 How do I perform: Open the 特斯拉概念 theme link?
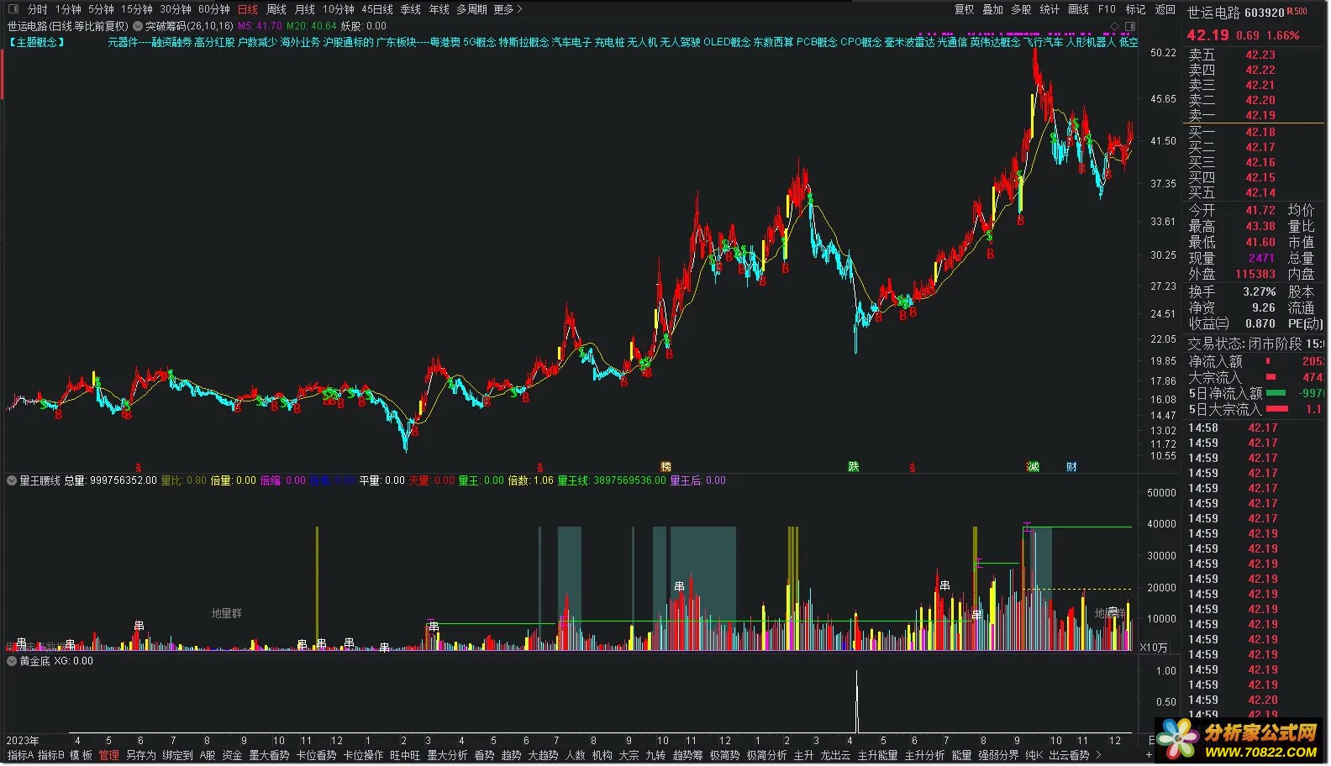pos(524,42)
